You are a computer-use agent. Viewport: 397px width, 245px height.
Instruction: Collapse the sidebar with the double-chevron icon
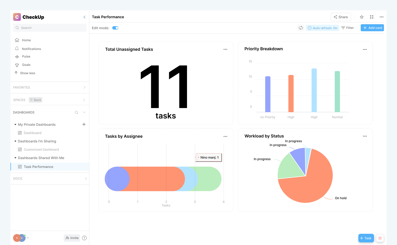[84, 17]
